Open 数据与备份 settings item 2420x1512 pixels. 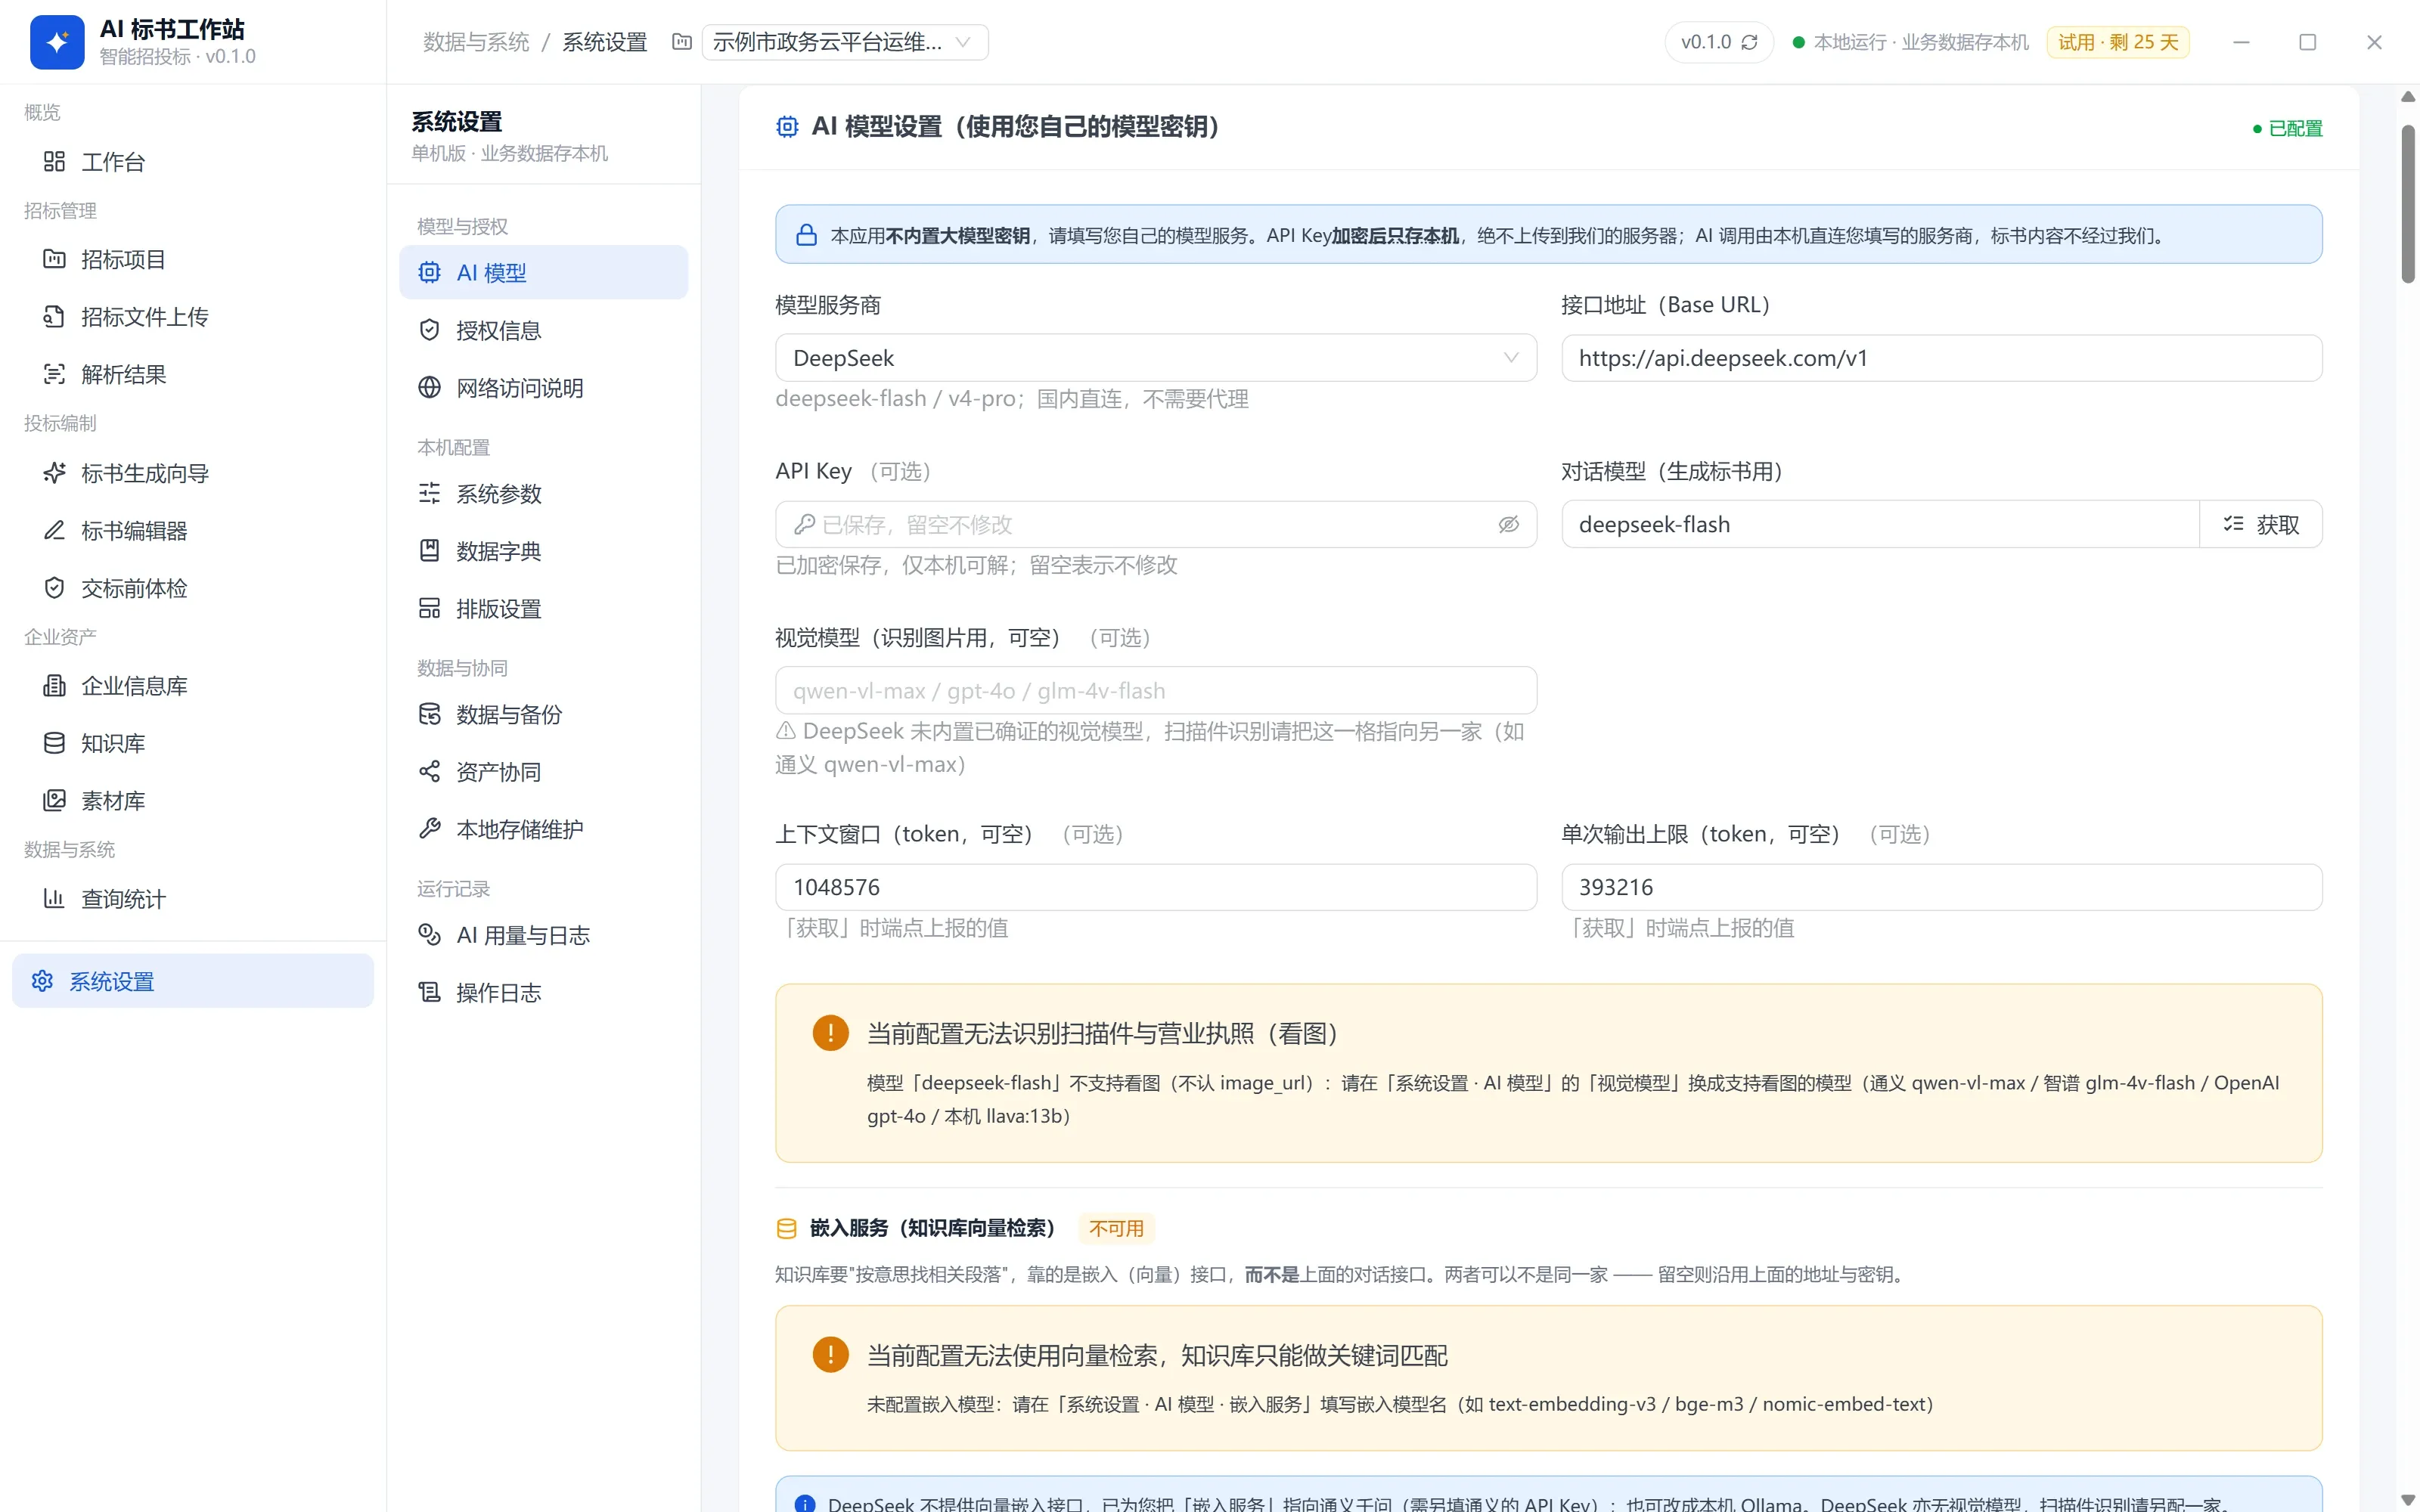pyautogui.click(x=543, y=714)
